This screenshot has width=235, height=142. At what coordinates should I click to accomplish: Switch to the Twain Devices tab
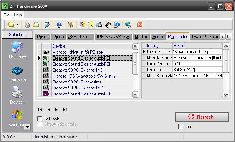[205, 37]
